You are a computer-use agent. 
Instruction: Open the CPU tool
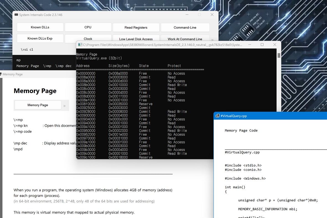point(88,27)
